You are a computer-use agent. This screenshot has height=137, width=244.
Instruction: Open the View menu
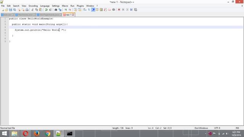pos(24,6)
